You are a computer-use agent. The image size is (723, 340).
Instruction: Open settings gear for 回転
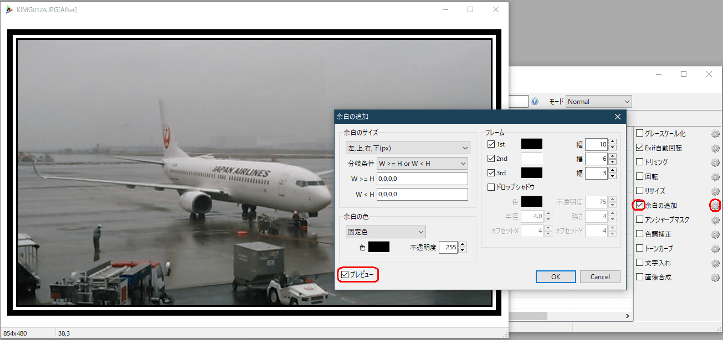click(x=715, y=177)
